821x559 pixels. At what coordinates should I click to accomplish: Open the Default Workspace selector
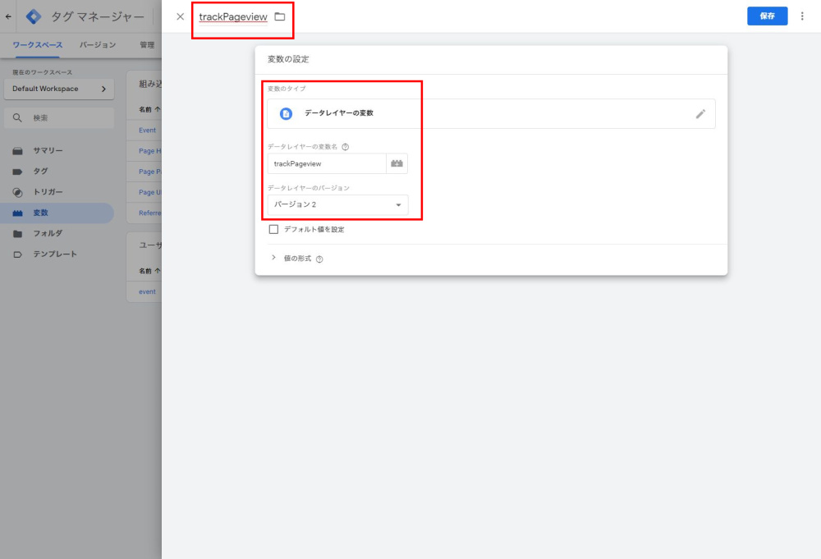58,89
